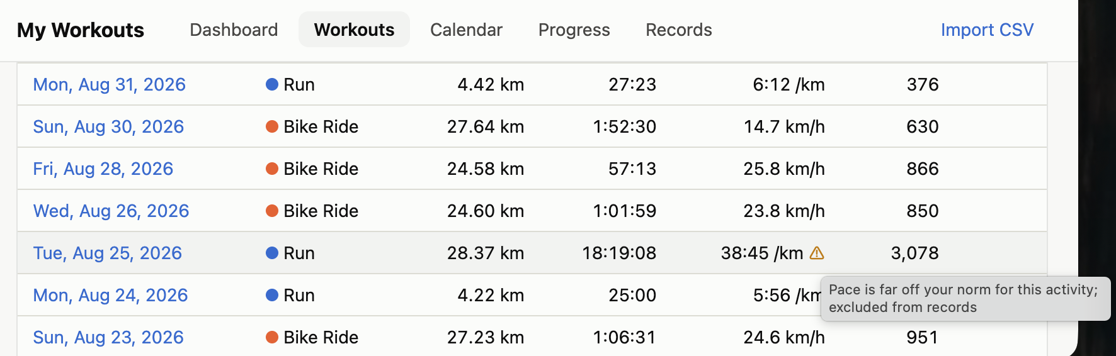Open the Records tab
Screen dimensions: 1116x356
679,30
